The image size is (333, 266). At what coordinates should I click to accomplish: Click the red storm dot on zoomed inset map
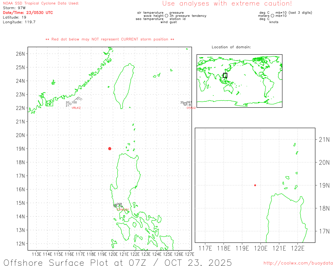click(255, 185)
